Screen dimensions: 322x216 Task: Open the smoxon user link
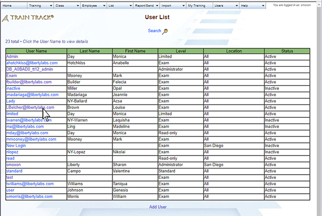[13, 165]
